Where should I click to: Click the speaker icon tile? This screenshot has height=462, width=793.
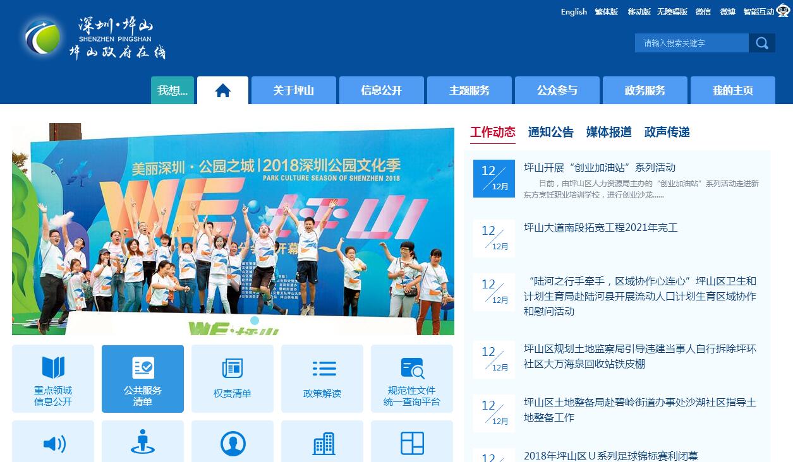pyautogui.click(x=53, y=443)
